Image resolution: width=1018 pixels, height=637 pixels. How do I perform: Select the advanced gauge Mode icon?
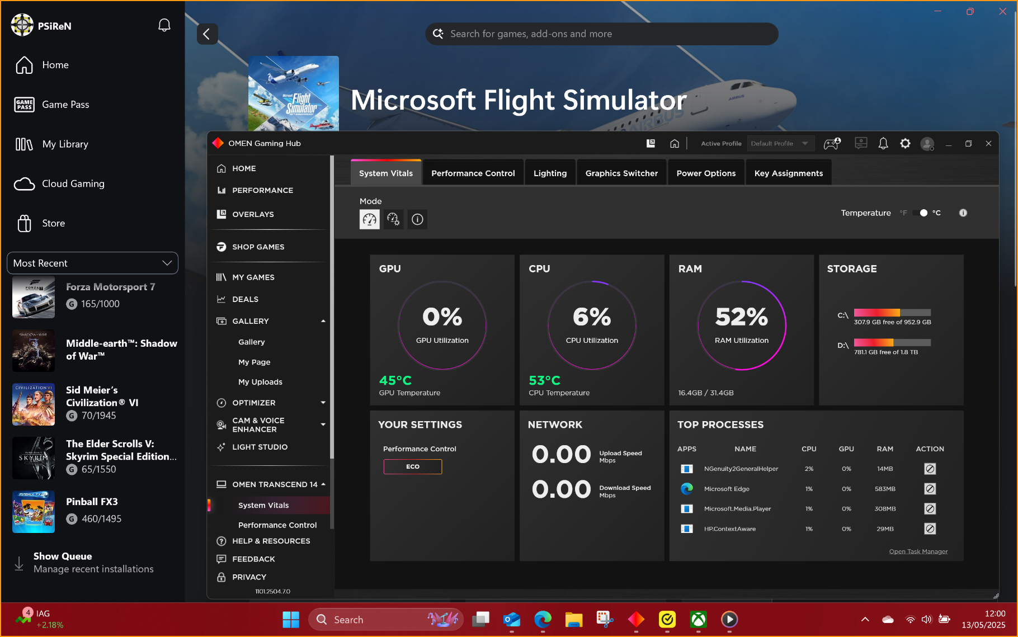point(393,219)
